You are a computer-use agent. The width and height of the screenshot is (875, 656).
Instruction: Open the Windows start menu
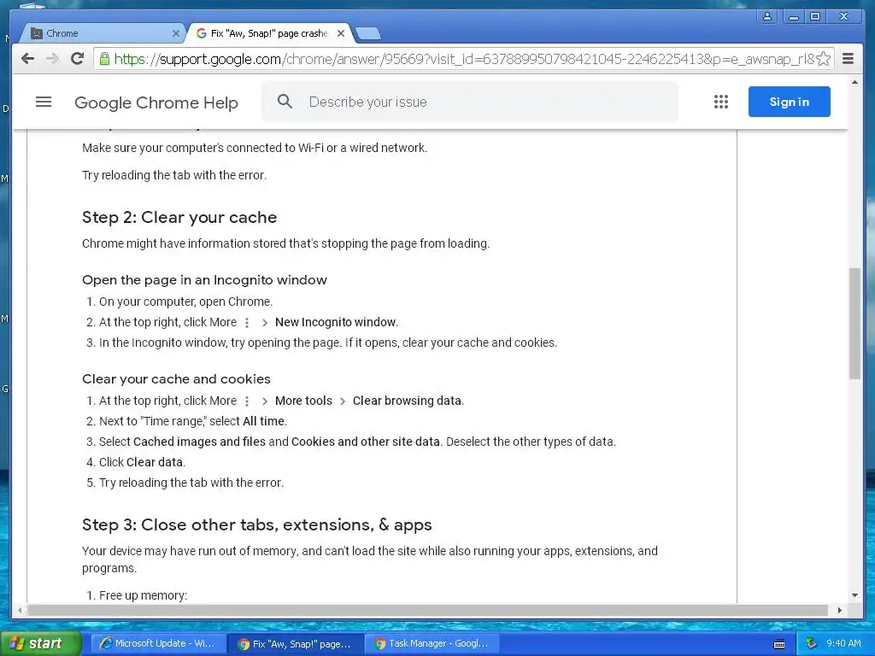pyautogui.click(x=39, y=643)
